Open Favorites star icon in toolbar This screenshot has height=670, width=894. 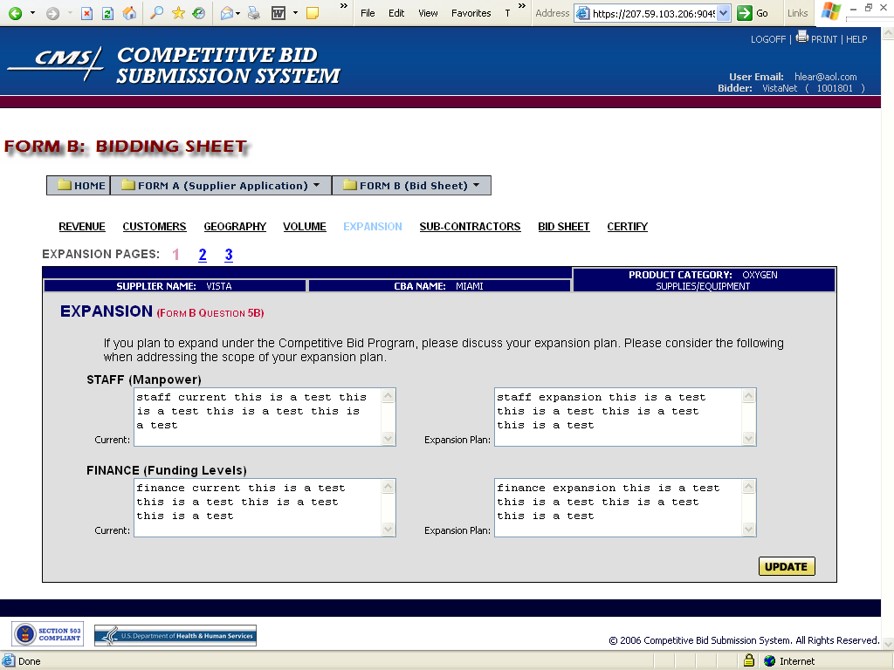click(178, 13)
